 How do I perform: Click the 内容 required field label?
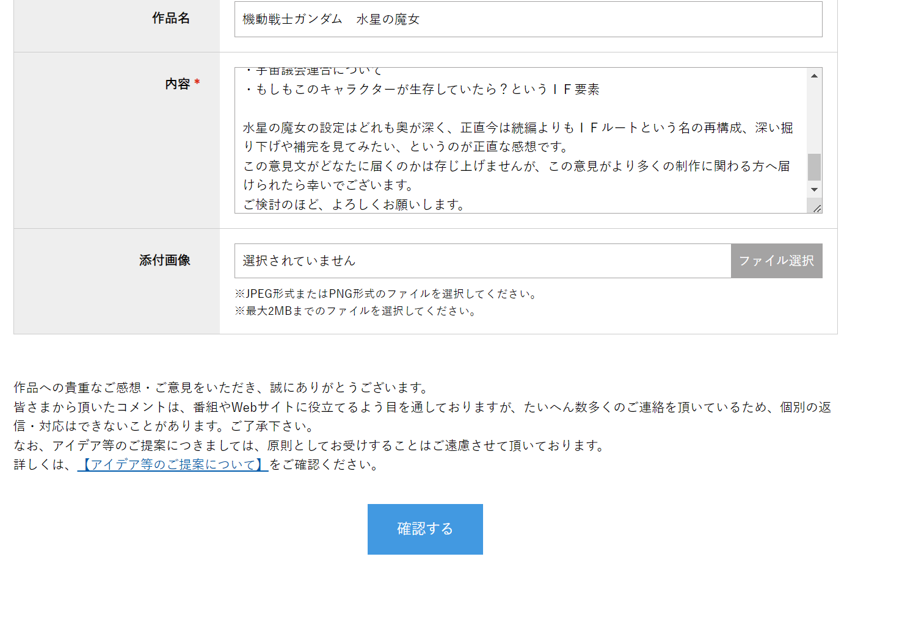[183, 84]
